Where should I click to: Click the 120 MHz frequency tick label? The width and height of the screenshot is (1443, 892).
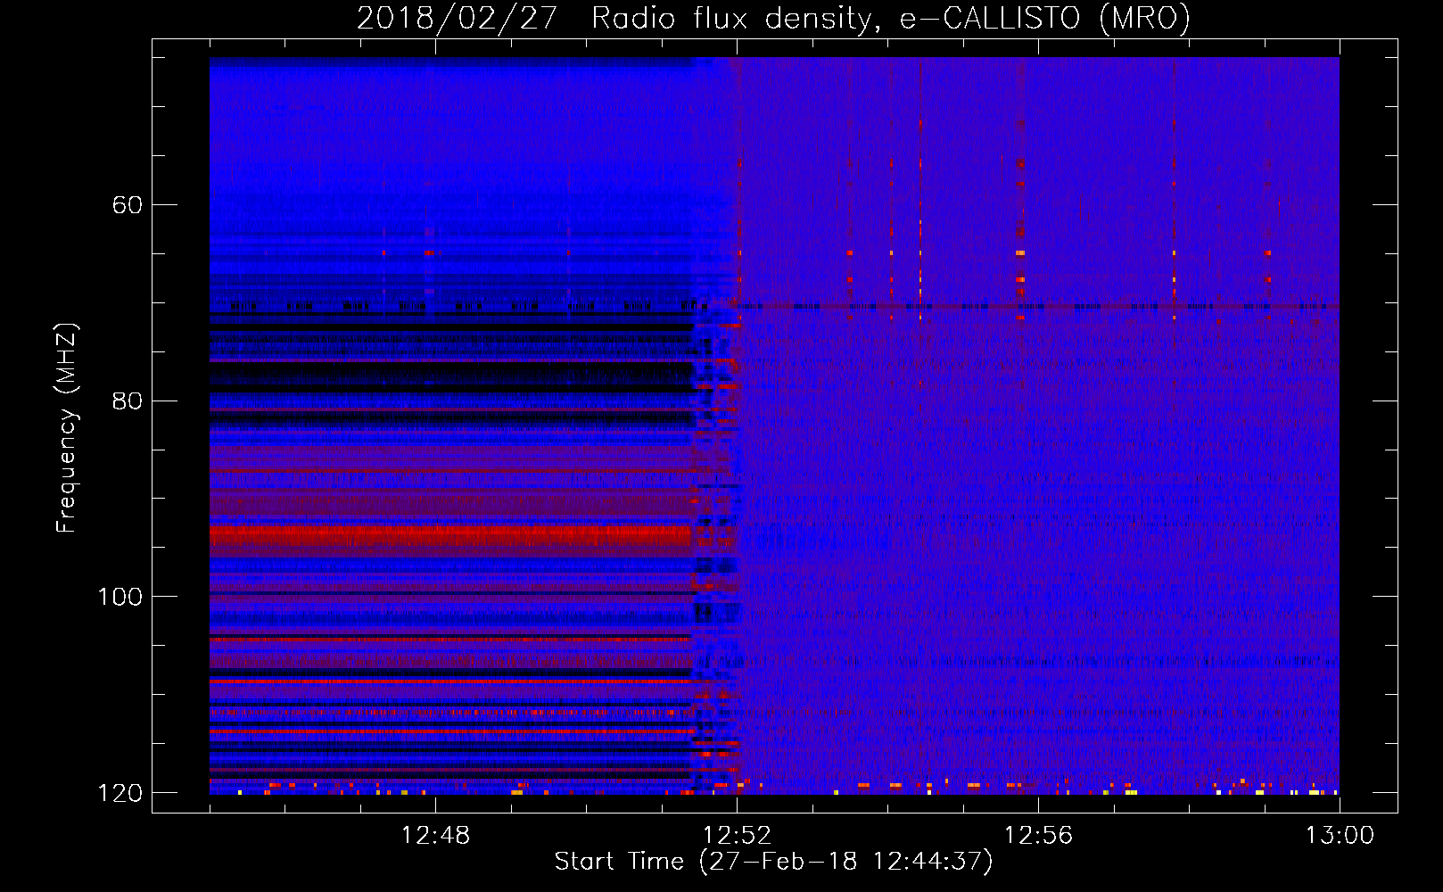(120, 793)
